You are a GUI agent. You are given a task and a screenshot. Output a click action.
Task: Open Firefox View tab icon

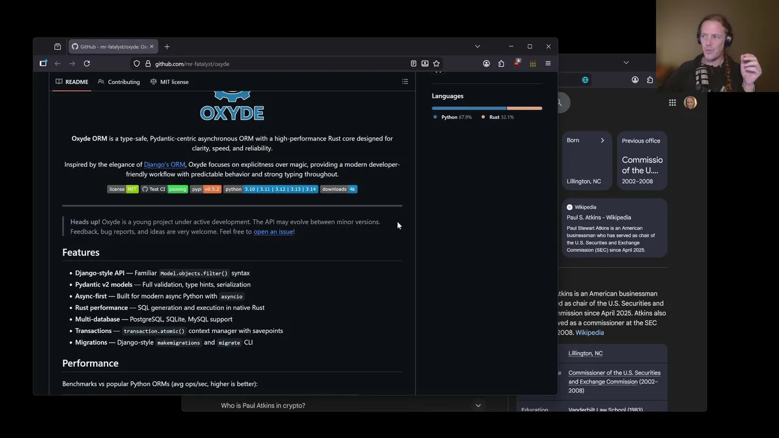point(57,46)
